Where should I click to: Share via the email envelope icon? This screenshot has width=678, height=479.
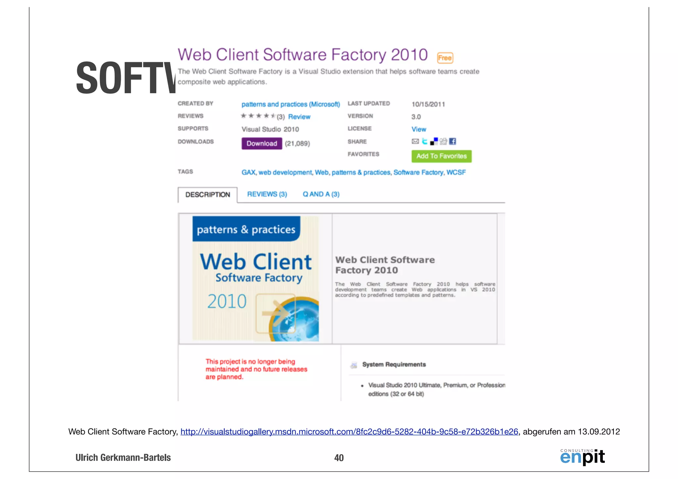point(415,142)
